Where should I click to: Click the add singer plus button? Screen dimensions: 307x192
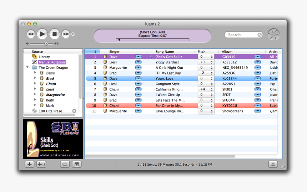(41, 164)
